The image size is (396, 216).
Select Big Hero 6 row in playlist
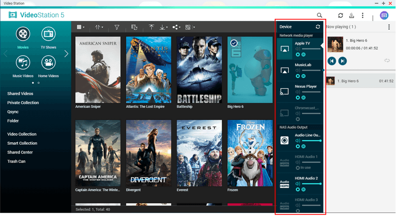click(360, 81)
